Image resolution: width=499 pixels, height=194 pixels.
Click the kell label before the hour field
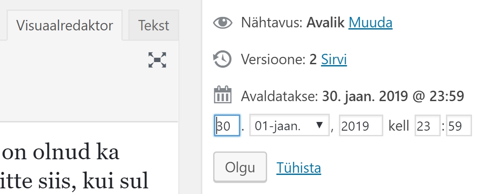click(x=399, y=126)
